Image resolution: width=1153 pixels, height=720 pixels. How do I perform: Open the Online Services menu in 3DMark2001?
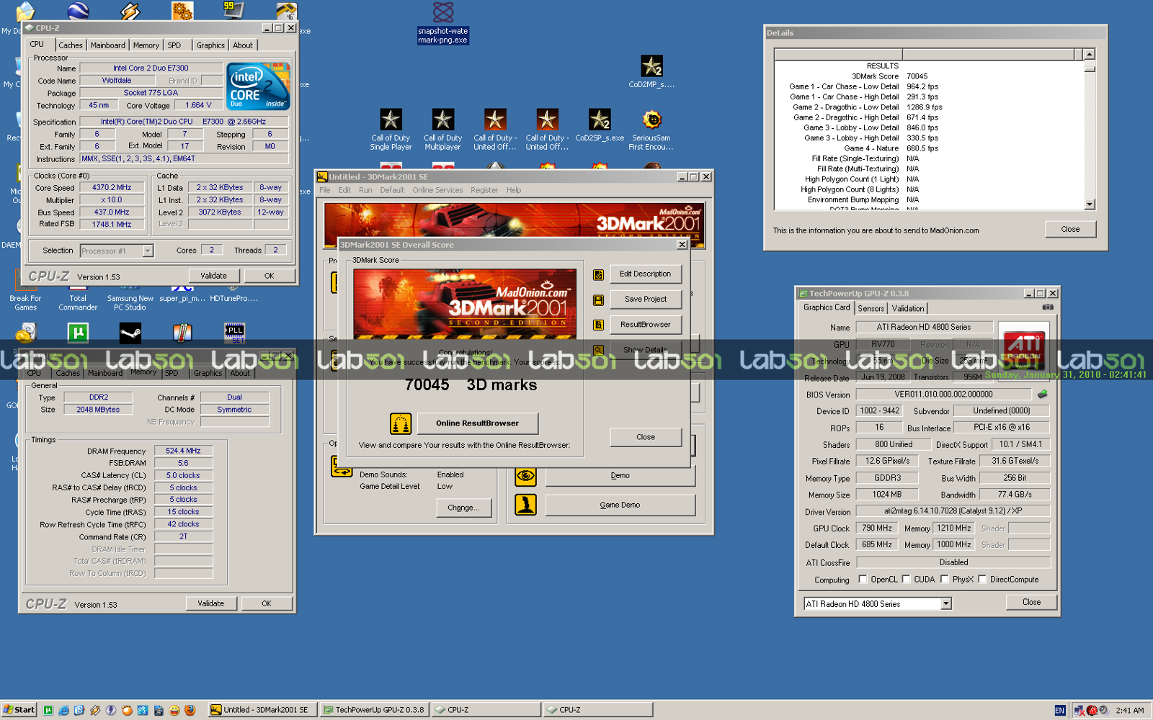(x=437, y=190)
